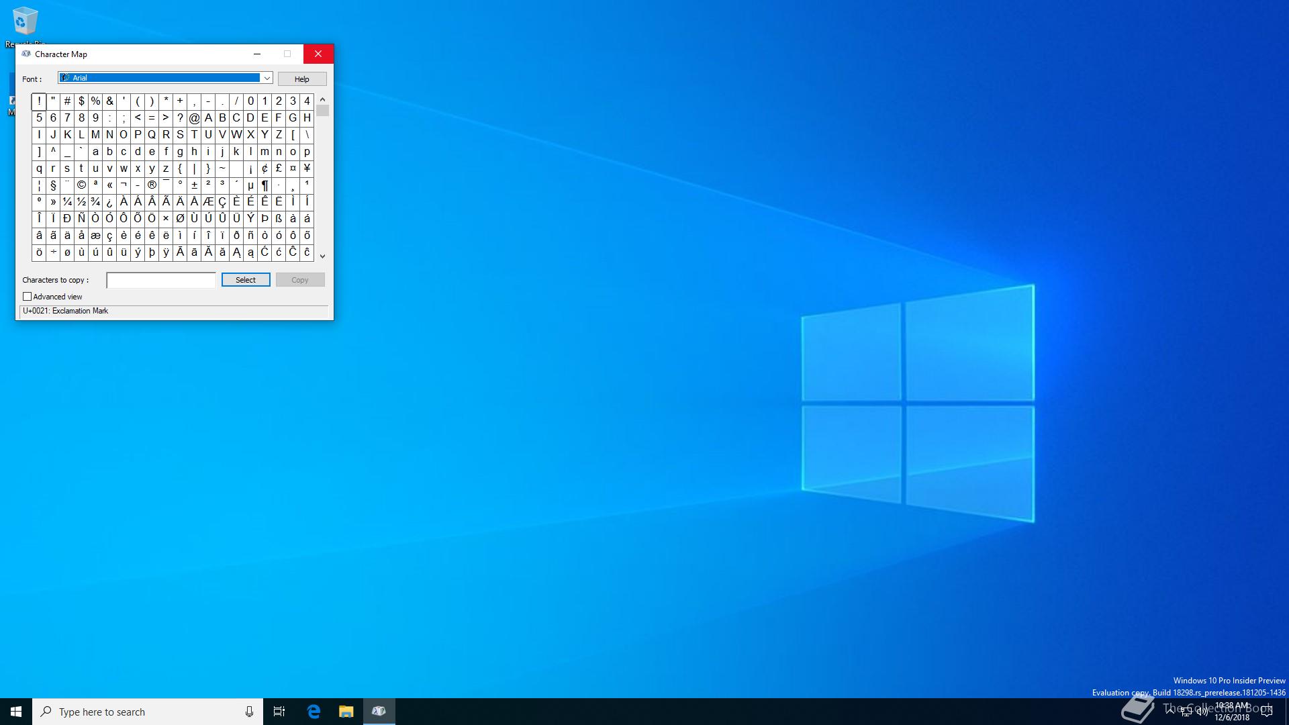Select the pound sterling £ cell
Screen dimensions: 1289x725
tap(279, 168)
